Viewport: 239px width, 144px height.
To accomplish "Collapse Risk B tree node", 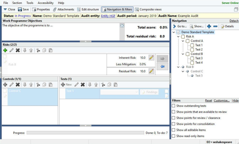I will [x=178, y=67].
